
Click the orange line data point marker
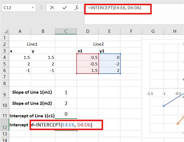[178, 123]
